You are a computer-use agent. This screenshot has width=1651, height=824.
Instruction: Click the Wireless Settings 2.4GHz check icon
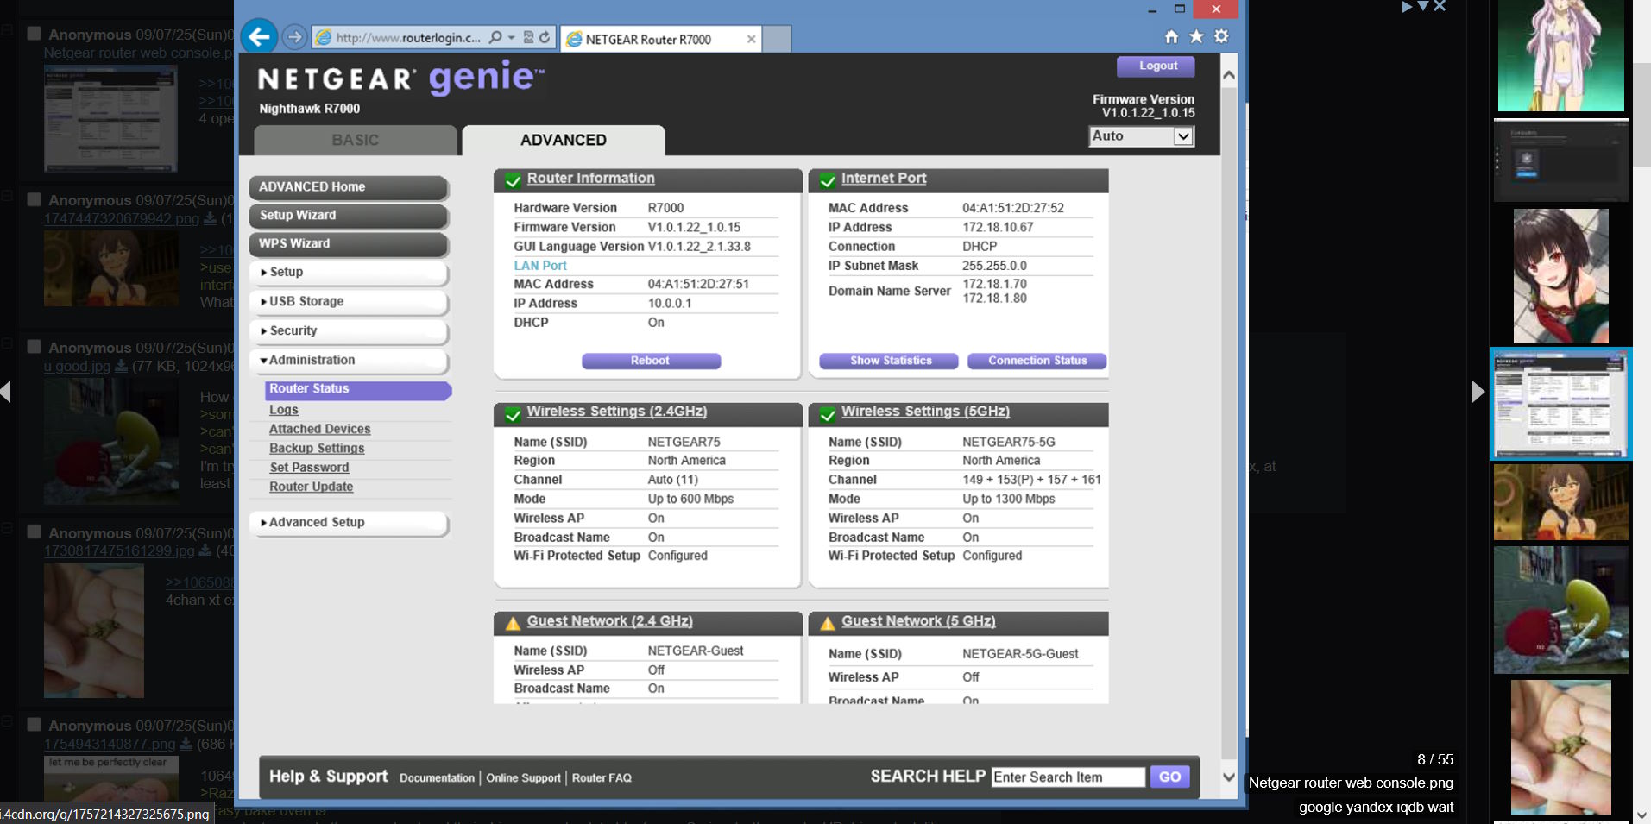pyautogui.click(x=513, y=414)
